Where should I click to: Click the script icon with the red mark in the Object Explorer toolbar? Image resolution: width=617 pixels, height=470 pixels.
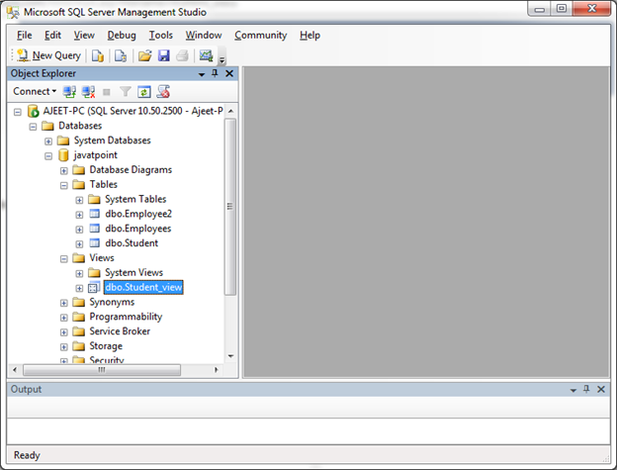click(163, 91)
